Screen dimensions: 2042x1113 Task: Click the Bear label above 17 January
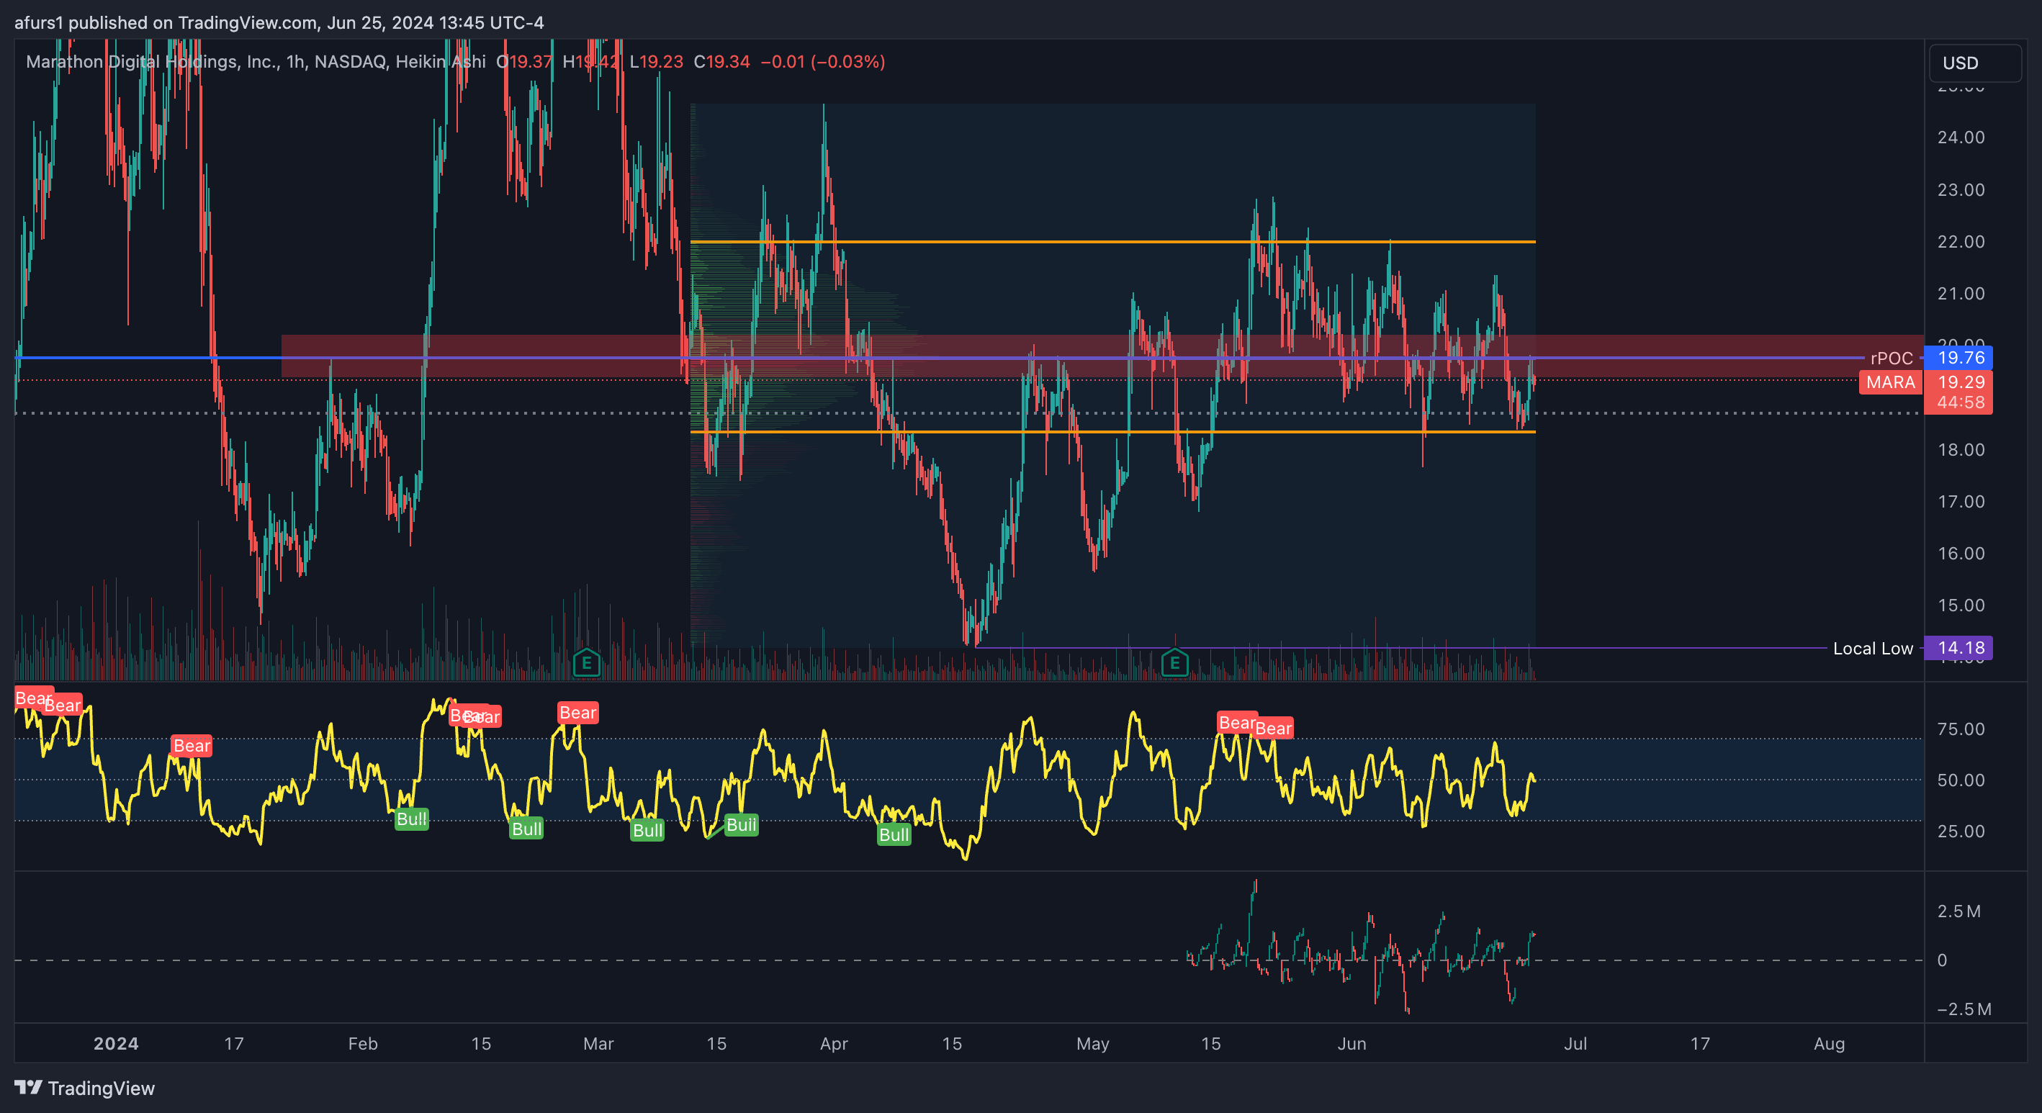coord(192,745)
